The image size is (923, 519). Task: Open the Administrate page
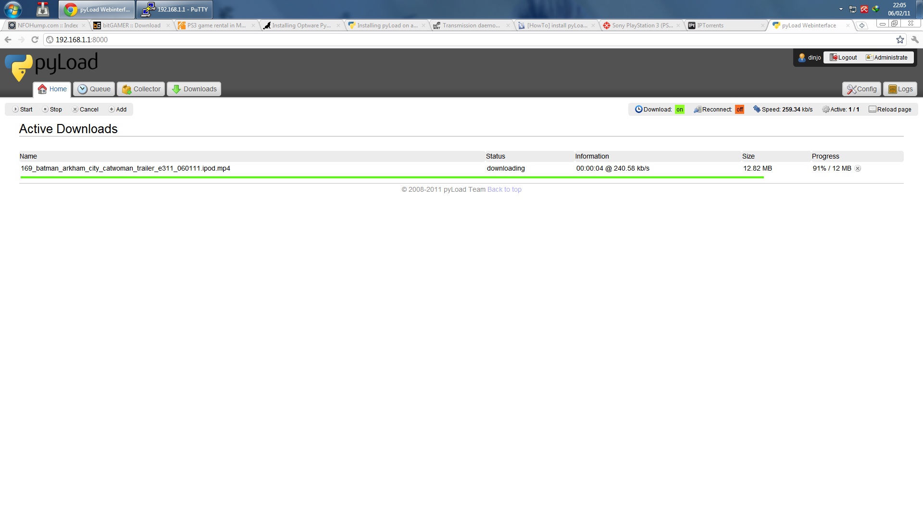point(887,58)
